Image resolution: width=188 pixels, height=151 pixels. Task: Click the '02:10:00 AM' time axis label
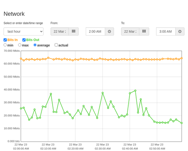tap(48, 149)
